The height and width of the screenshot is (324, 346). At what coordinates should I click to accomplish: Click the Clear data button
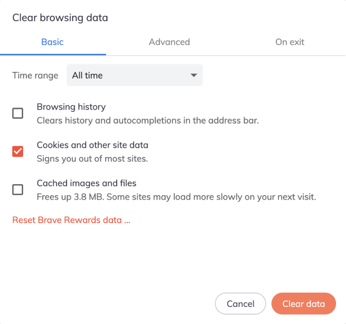[x=304, y=303]
